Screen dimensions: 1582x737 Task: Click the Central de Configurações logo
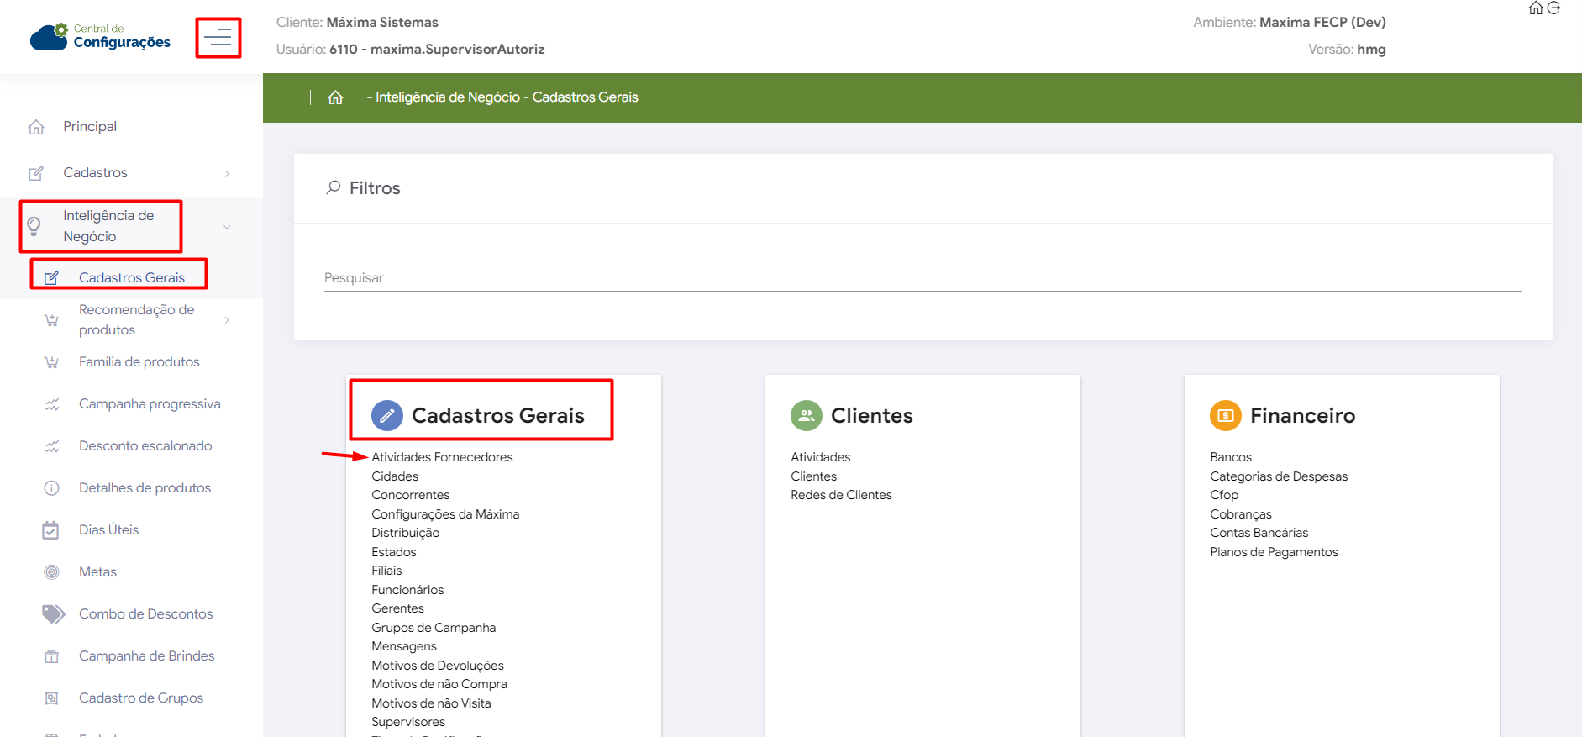coord(101,37)
